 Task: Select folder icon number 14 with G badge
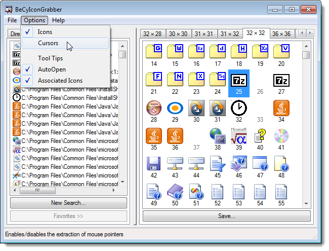click(154, 51)
